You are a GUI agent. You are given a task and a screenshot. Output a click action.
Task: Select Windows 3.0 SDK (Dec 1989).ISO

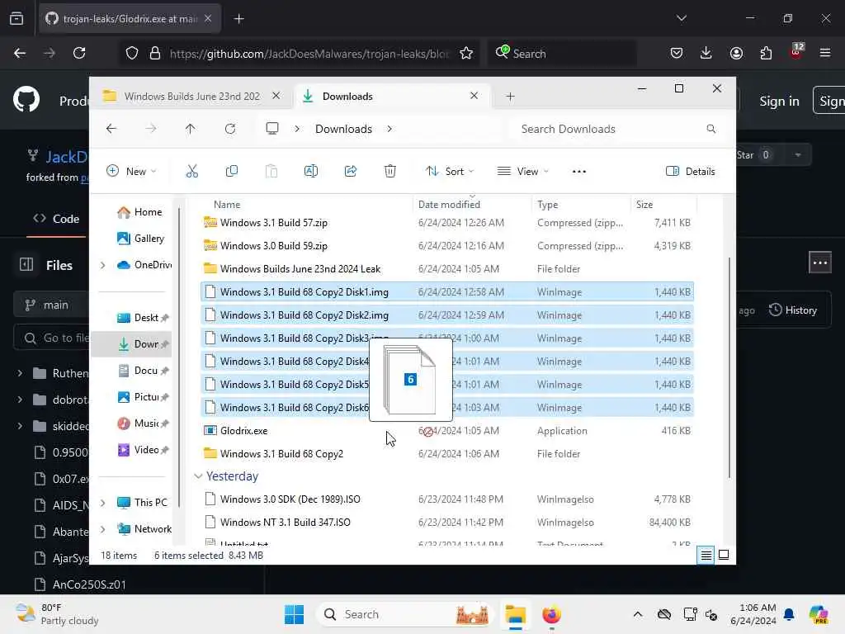point(446,499)
